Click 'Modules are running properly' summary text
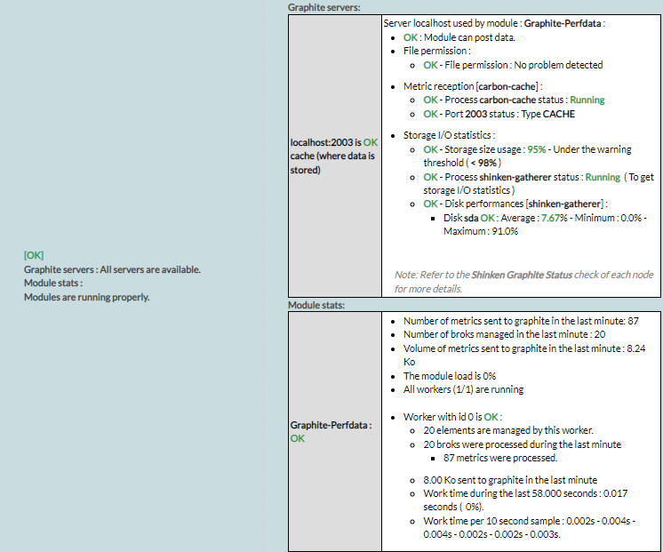The height and width of the screenshot is (552, 663). (x=86, y=297)
